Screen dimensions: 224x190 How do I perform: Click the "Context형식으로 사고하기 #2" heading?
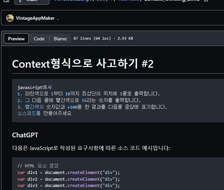83,64
